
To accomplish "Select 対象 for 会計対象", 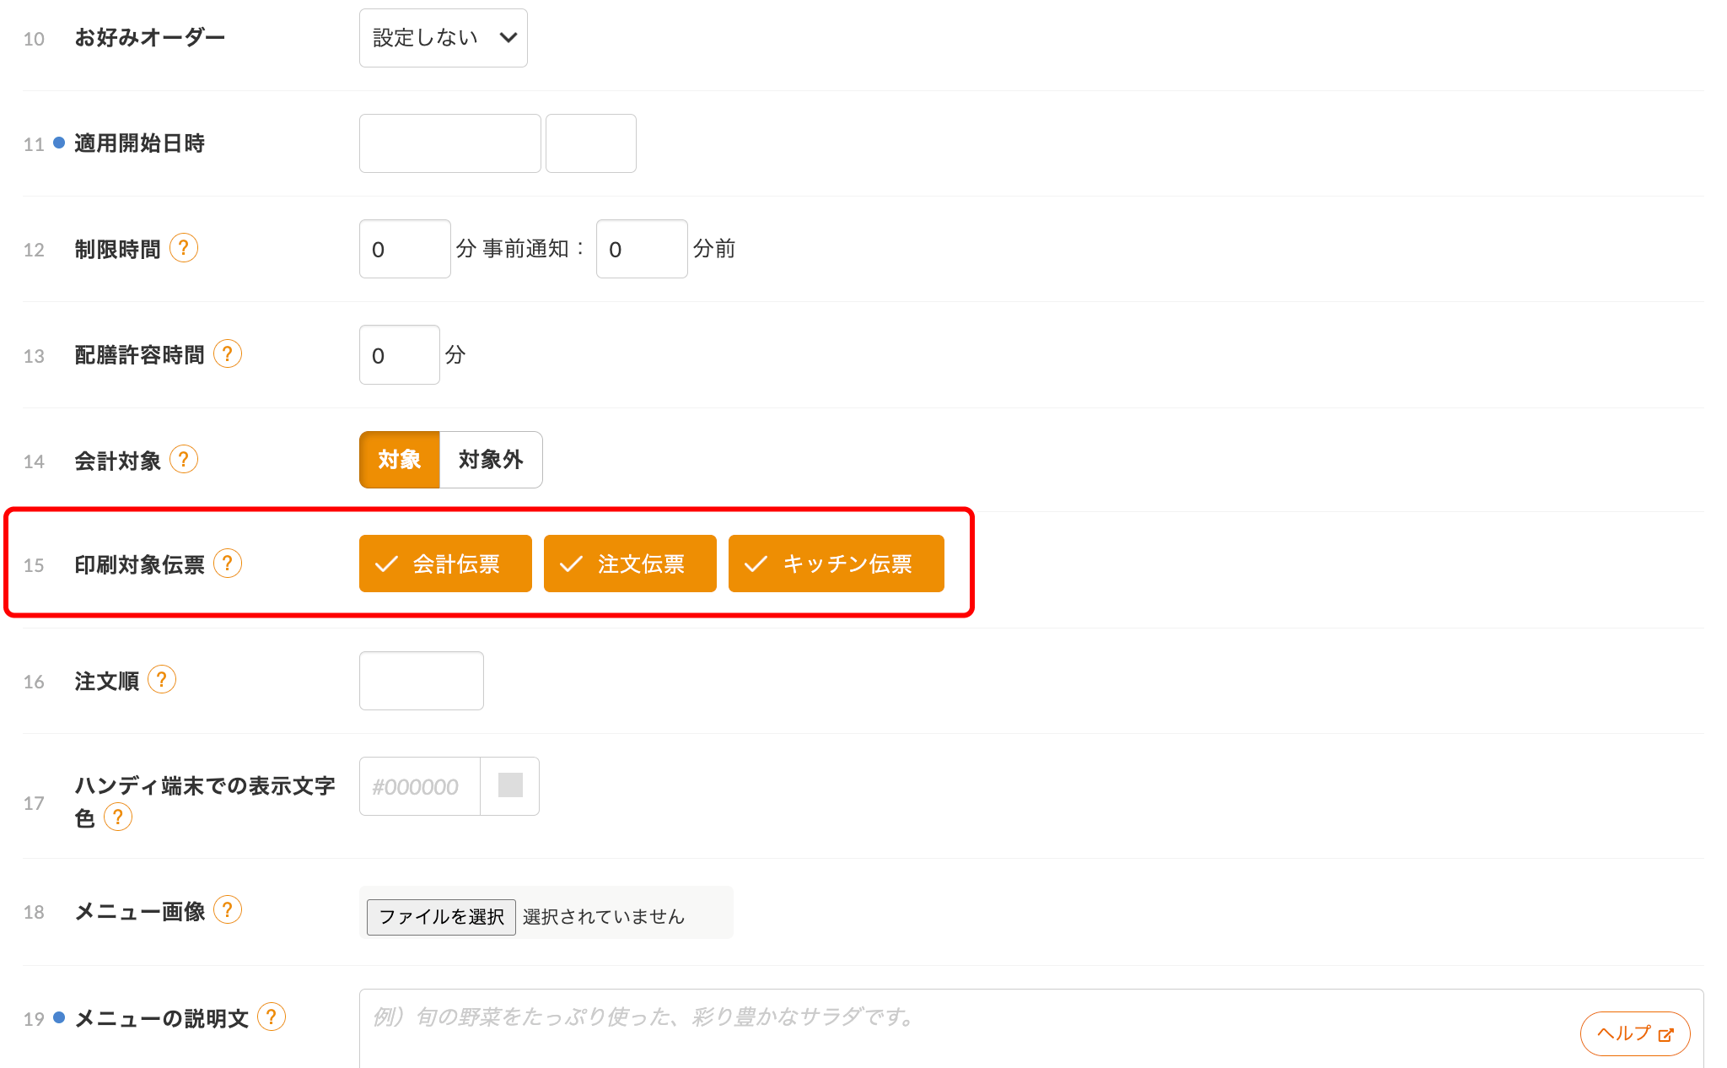I will (x=400, y=460).
